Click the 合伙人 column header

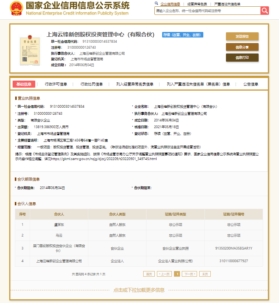click(x=59, y=214)
